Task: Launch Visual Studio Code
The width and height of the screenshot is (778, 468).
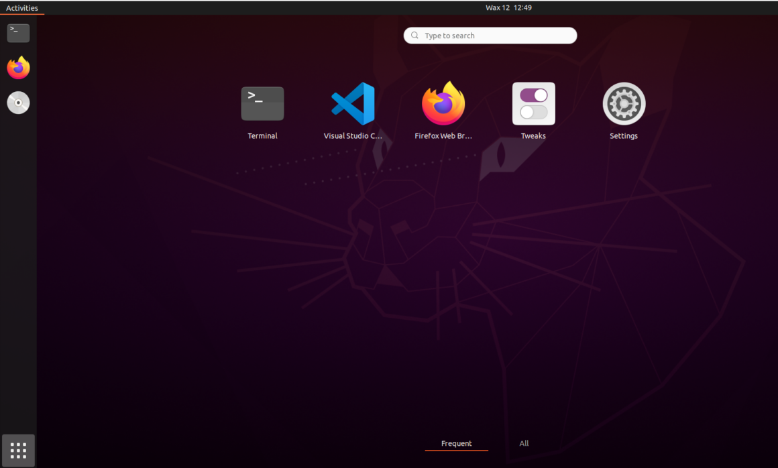Action: 353,103
